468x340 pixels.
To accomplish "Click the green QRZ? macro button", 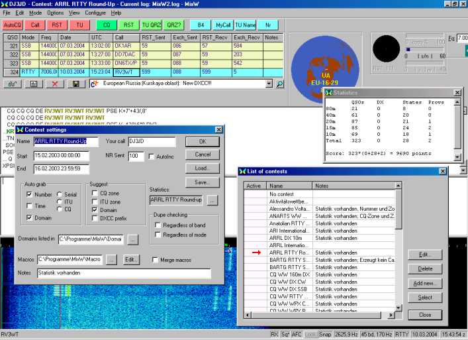I will (x=174, y=25).
